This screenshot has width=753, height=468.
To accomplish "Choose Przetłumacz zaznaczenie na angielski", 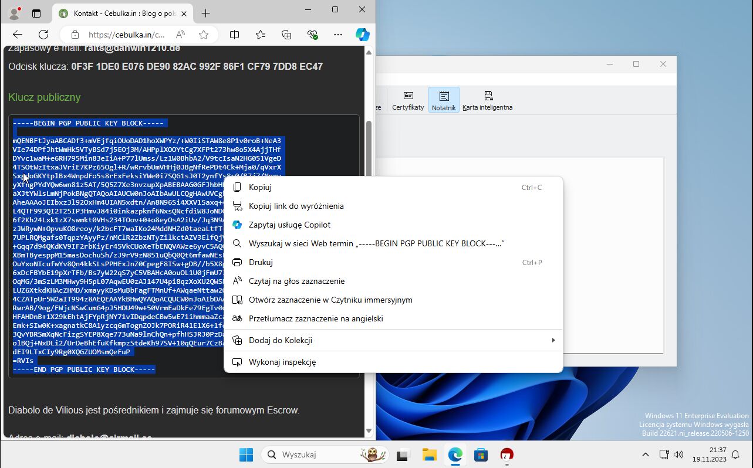I will (x=316, y=318).
